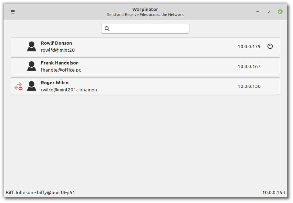Image resolution: width=293 pixels, height=203 pixels.
Task: Click the Biff Johnson identity in the status bar
Action: click(40, 193)
